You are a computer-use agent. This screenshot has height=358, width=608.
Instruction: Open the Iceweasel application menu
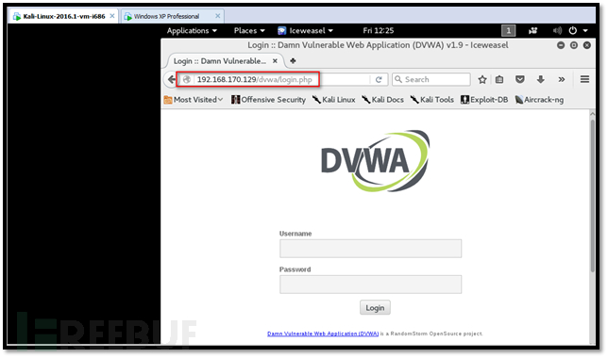[x=306, y=30]
